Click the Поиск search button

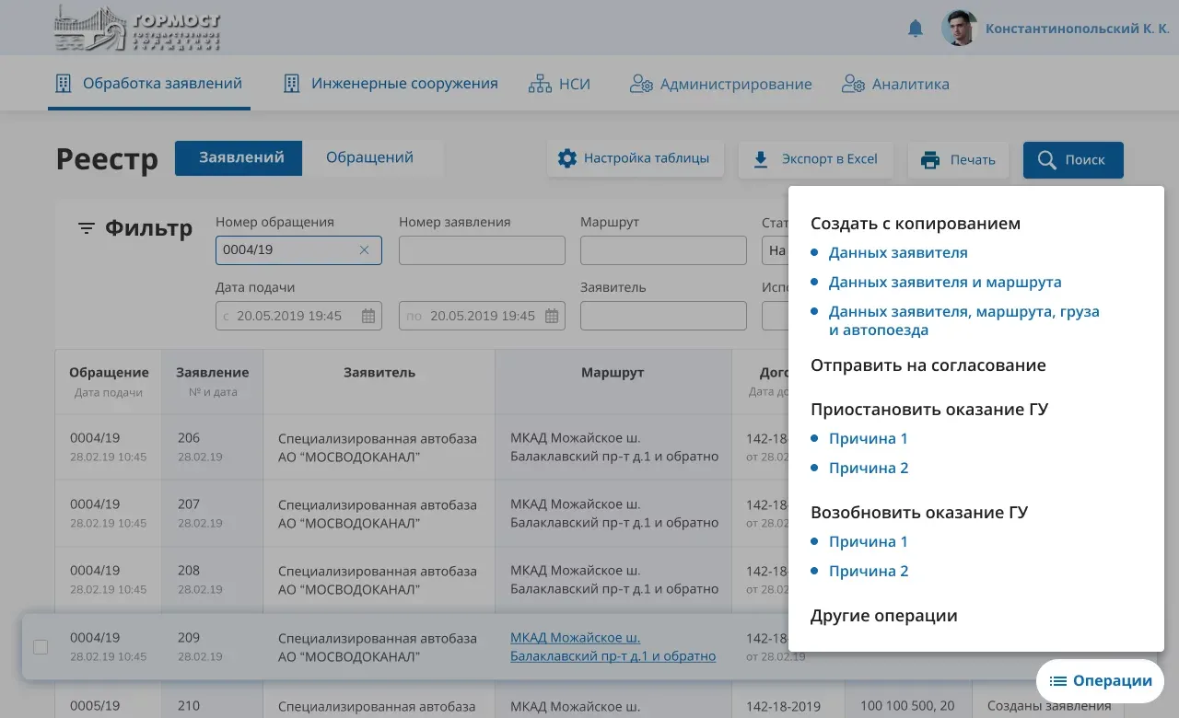(x=1073, y=159)
